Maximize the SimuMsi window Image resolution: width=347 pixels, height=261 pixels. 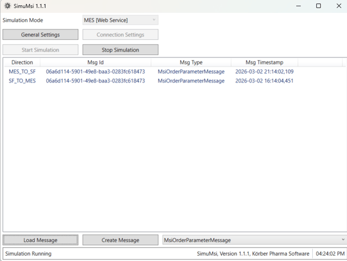click(x=319, y=6)
